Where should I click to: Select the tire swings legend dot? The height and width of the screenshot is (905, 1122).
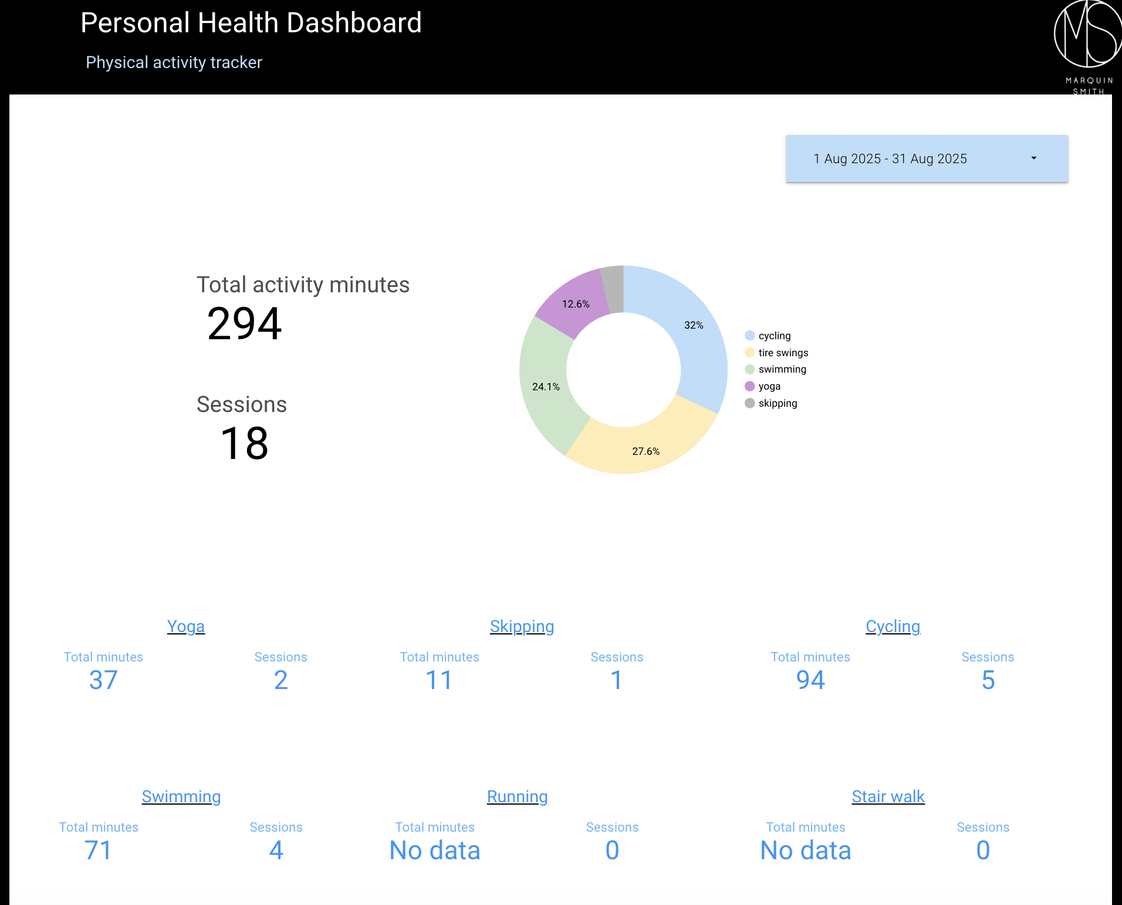coord(749,353)
